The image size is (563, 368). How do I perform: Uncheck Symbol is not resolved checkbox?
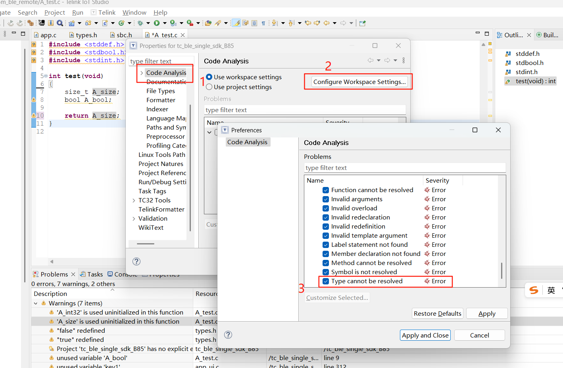click(326, 272)
